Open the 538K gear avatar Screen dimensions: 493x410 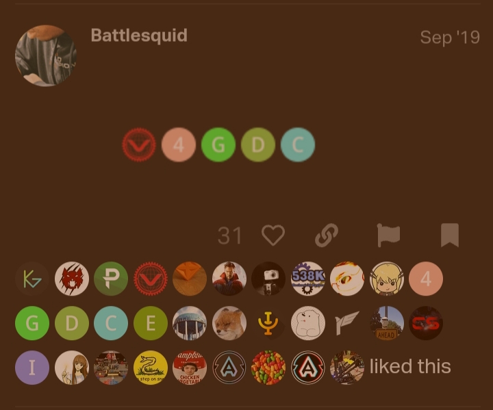pos(308,279)
